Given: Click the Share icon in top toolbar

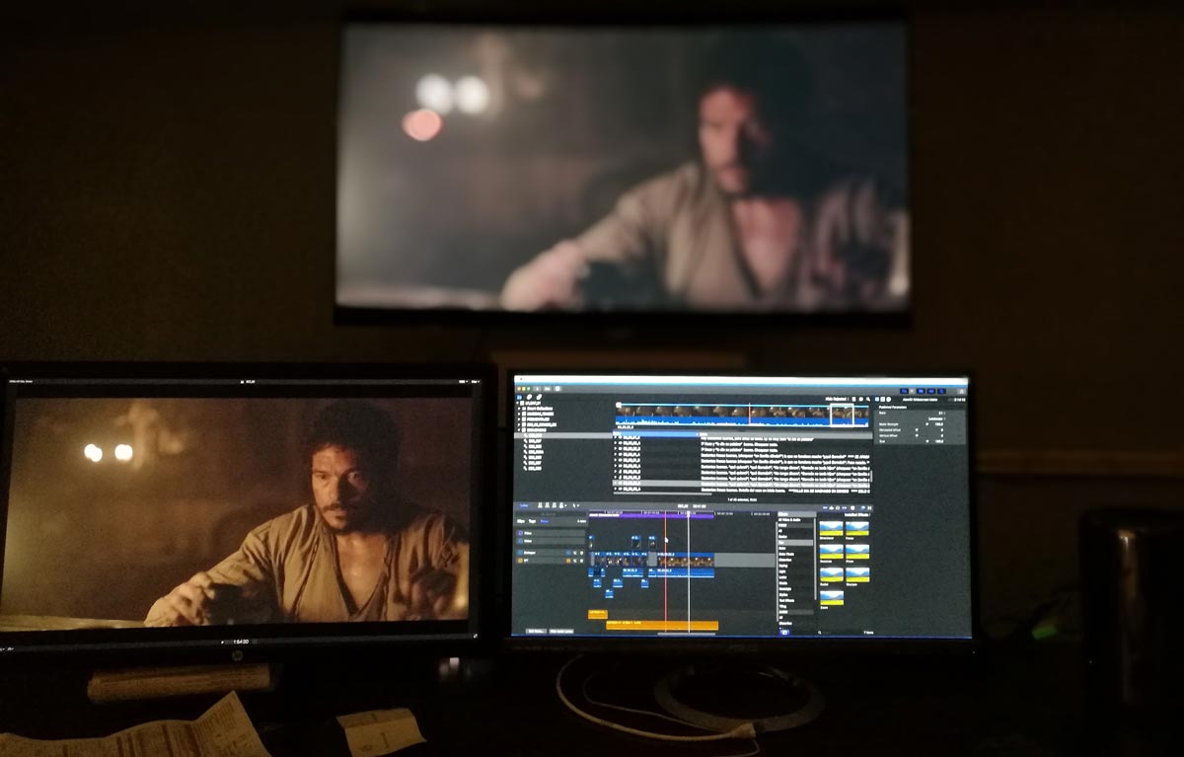Looking at the screenshot, I should 961,391.
